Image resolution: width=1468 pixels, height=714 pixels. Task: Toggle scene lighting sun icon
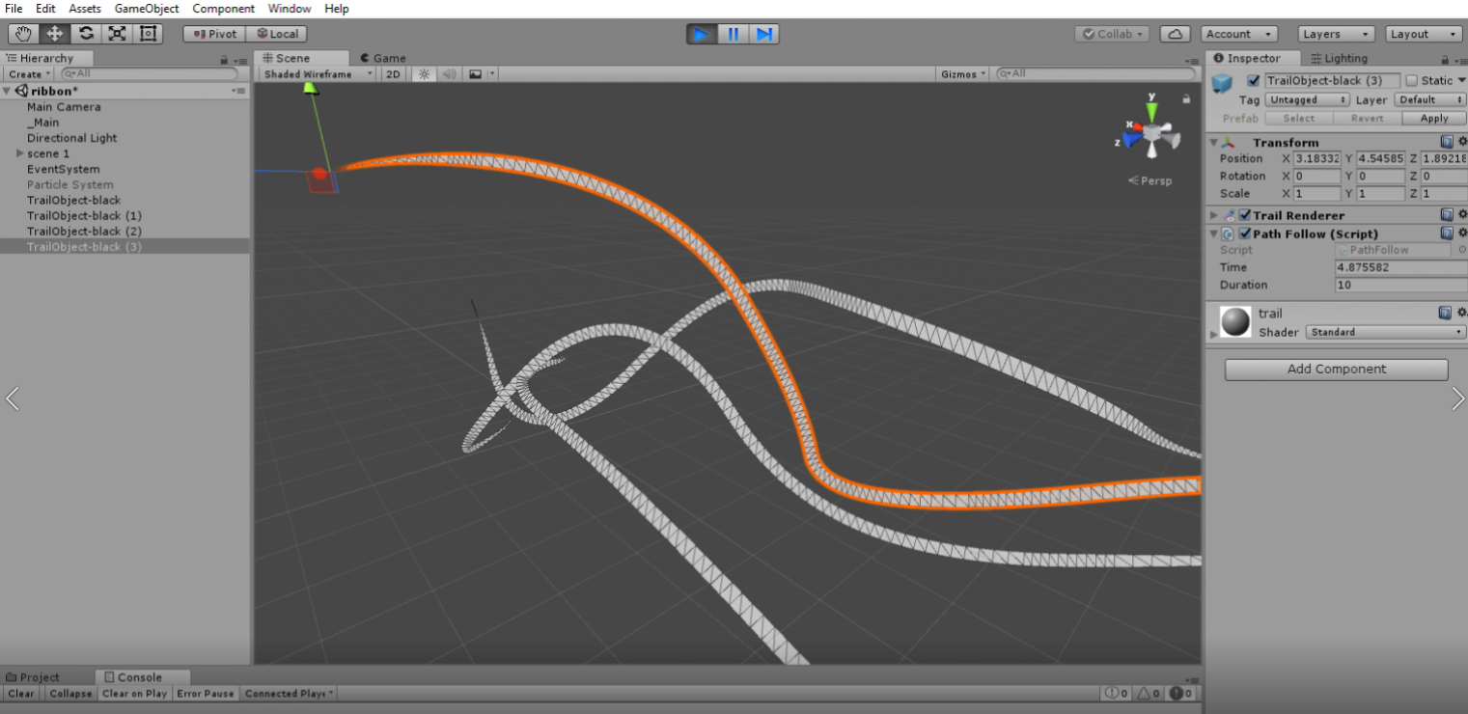pos(423,74)
